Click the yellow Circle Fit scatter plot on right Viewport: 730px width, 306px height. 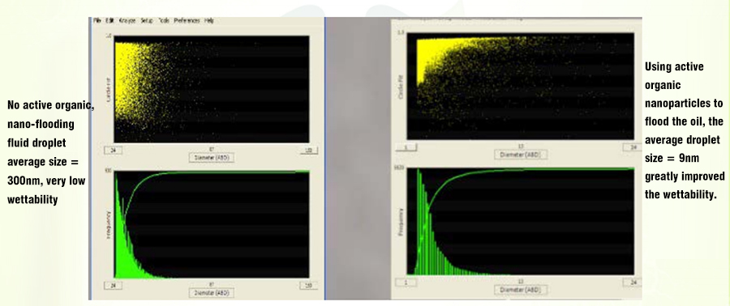click(x=520, y=86)
